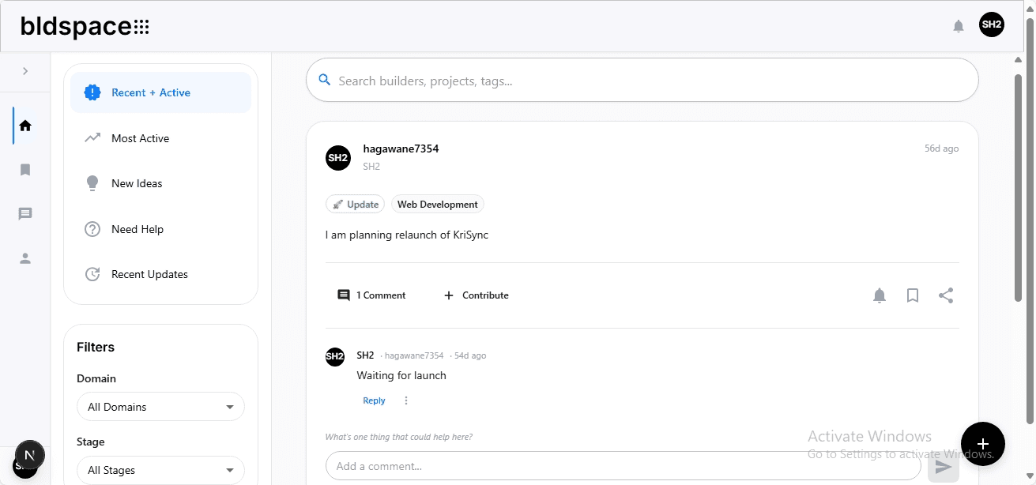Open the profile person icon in sidebar
Screen dimensions: 1036x485
point(25,258)
